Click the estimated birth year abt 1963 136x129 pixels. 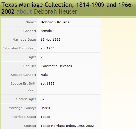pos(47,48)
